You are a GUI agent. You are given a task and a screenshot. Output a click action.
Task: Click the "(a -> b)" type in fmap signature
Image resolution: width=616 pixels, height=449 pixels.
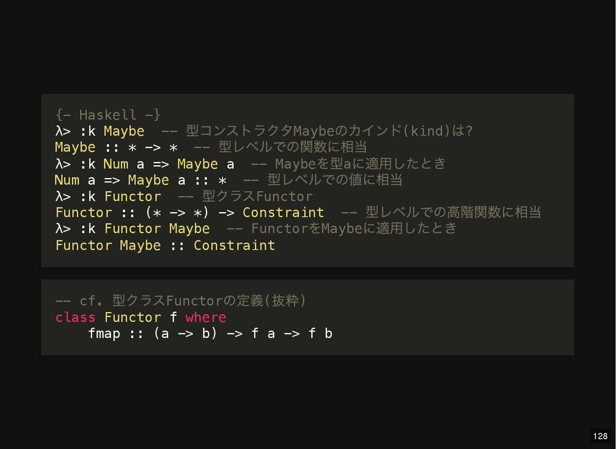pyautogui.click(x=185, y=333)
